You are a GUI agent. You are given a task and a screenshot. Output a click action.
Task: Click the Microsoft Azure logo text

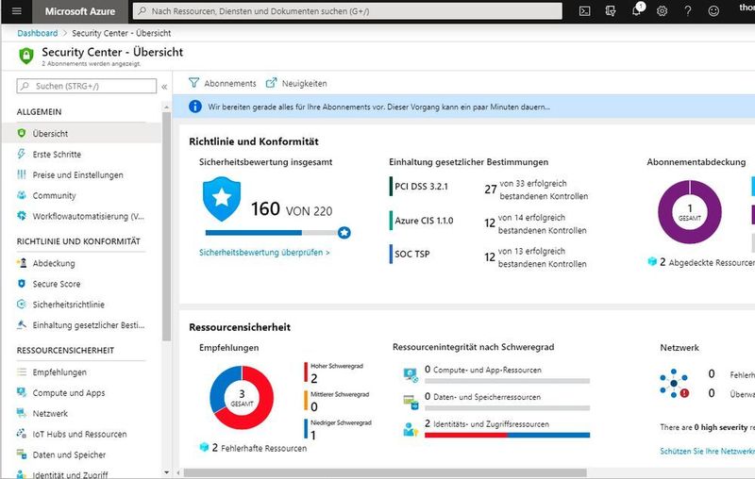click(80, 11)
